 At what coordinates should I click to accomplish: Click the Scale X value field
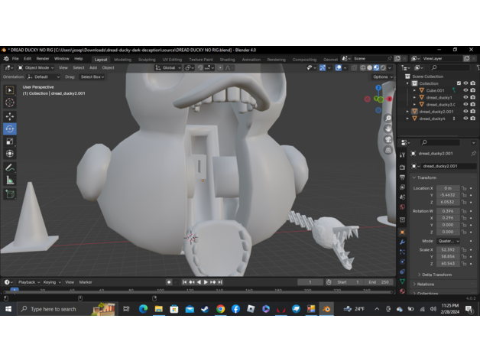448,249
